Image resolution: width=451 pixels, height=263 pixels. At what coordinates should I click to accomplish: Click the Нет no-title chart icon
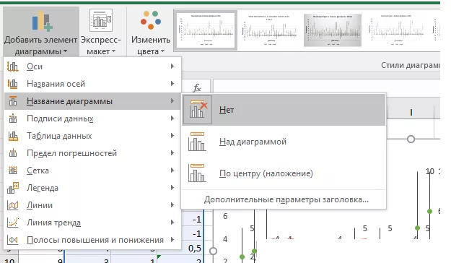pyautogui.click(x=198, y=110)
